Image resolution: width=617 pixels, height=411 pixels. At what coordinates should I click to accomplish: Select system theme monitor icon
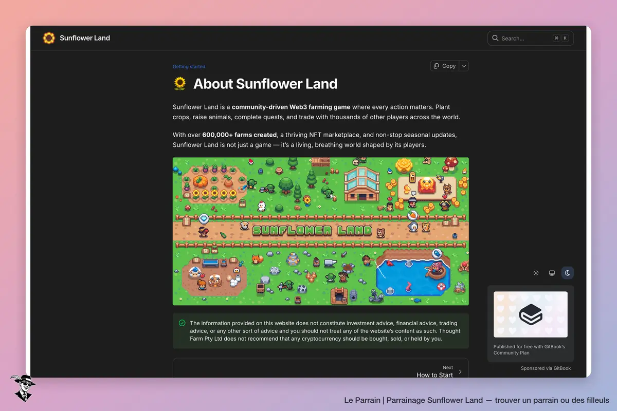click(552, 273)
